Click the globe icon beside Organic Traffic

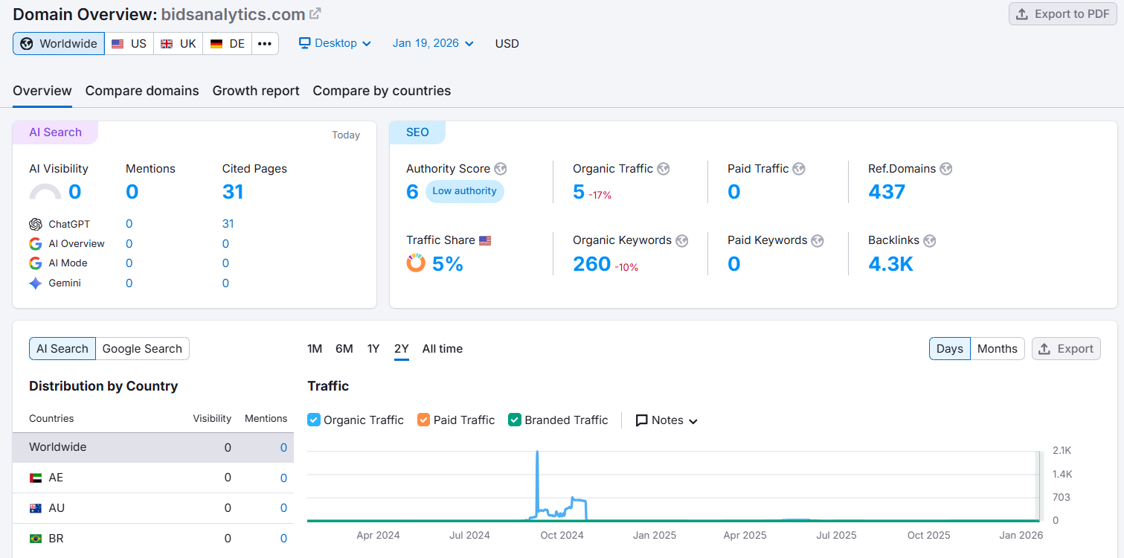pyautogui.click(x=664, y=169)
